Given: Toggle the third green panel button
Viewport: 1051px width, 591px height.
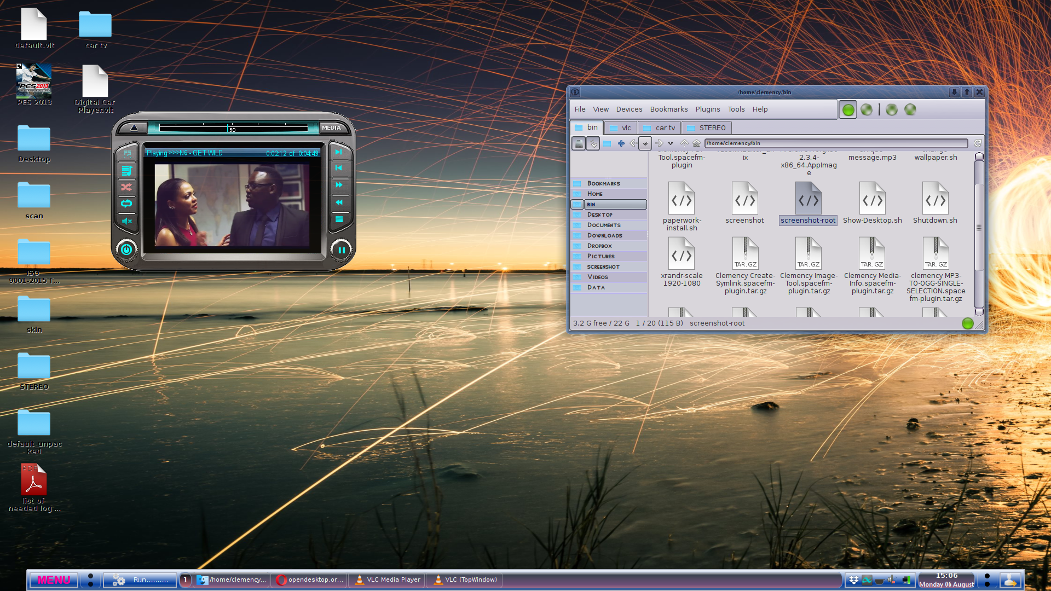Looking at the screenshot, I should tap(892, 110).
